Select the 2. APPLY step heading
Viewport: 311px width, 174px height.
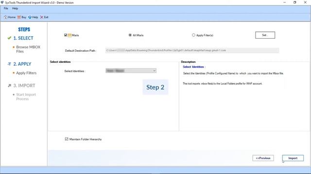tap(22, 64)
